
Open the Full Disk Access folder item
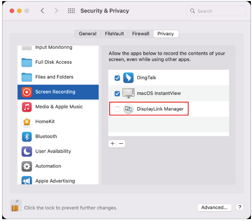click(53, 62)
